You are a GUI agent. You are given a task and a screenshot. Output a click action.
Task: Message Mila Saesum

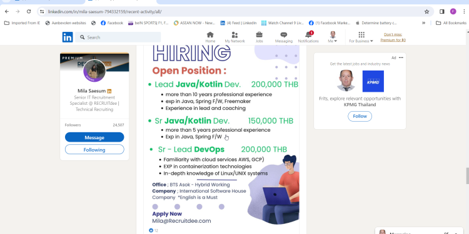point(94,137)
